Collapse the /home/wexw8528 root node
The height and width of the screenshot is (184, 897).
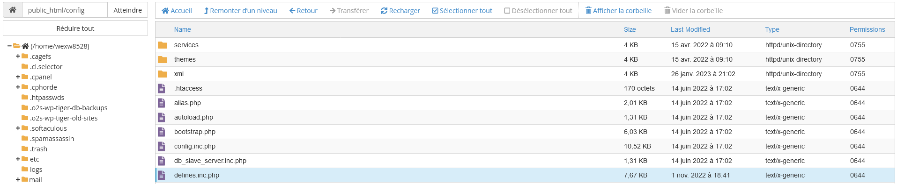click(x=9, y=46)
